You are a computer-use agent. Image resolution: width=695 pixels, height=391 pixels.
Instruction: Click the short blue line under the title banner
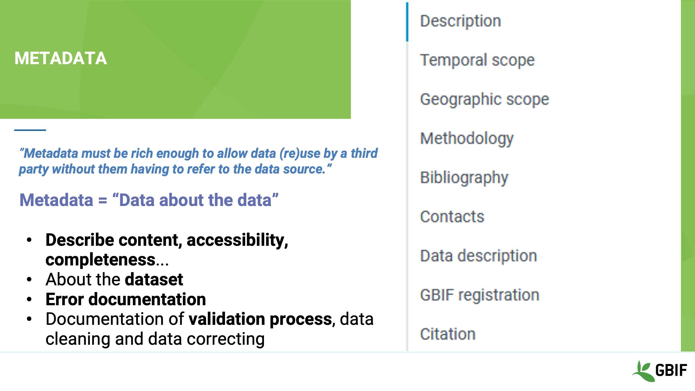(30, 130)
